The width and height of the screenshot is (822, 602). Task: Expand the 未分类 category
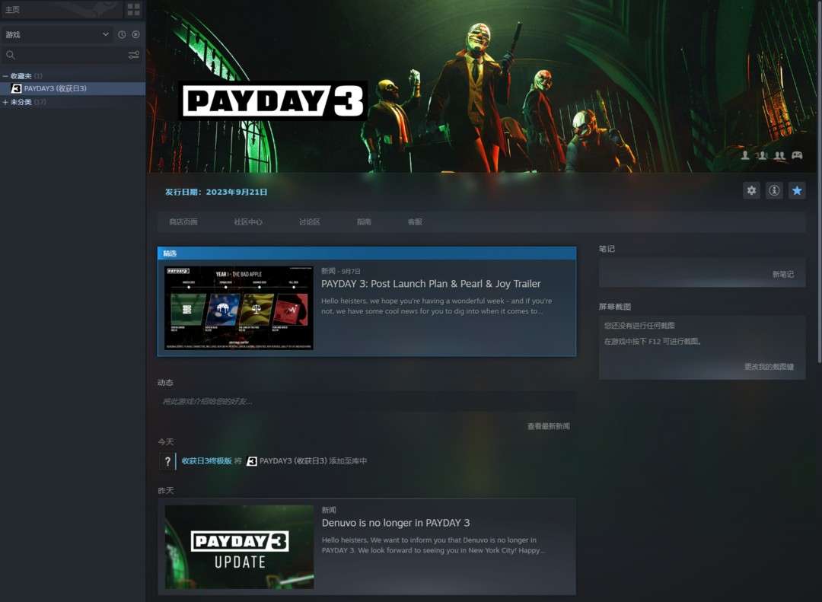coord(5,102)
